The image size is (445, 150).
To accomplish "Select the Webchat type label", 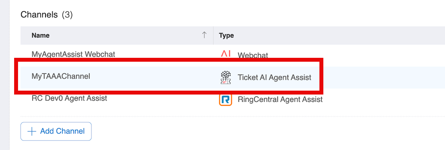I will [253, 55].
